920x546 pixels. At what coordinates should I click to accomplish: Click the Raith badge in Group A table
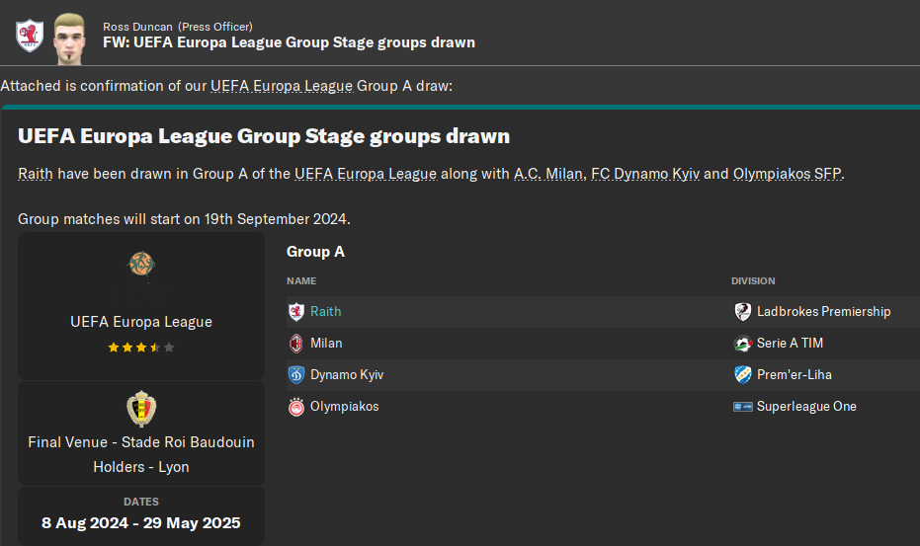tap(295, 312)
